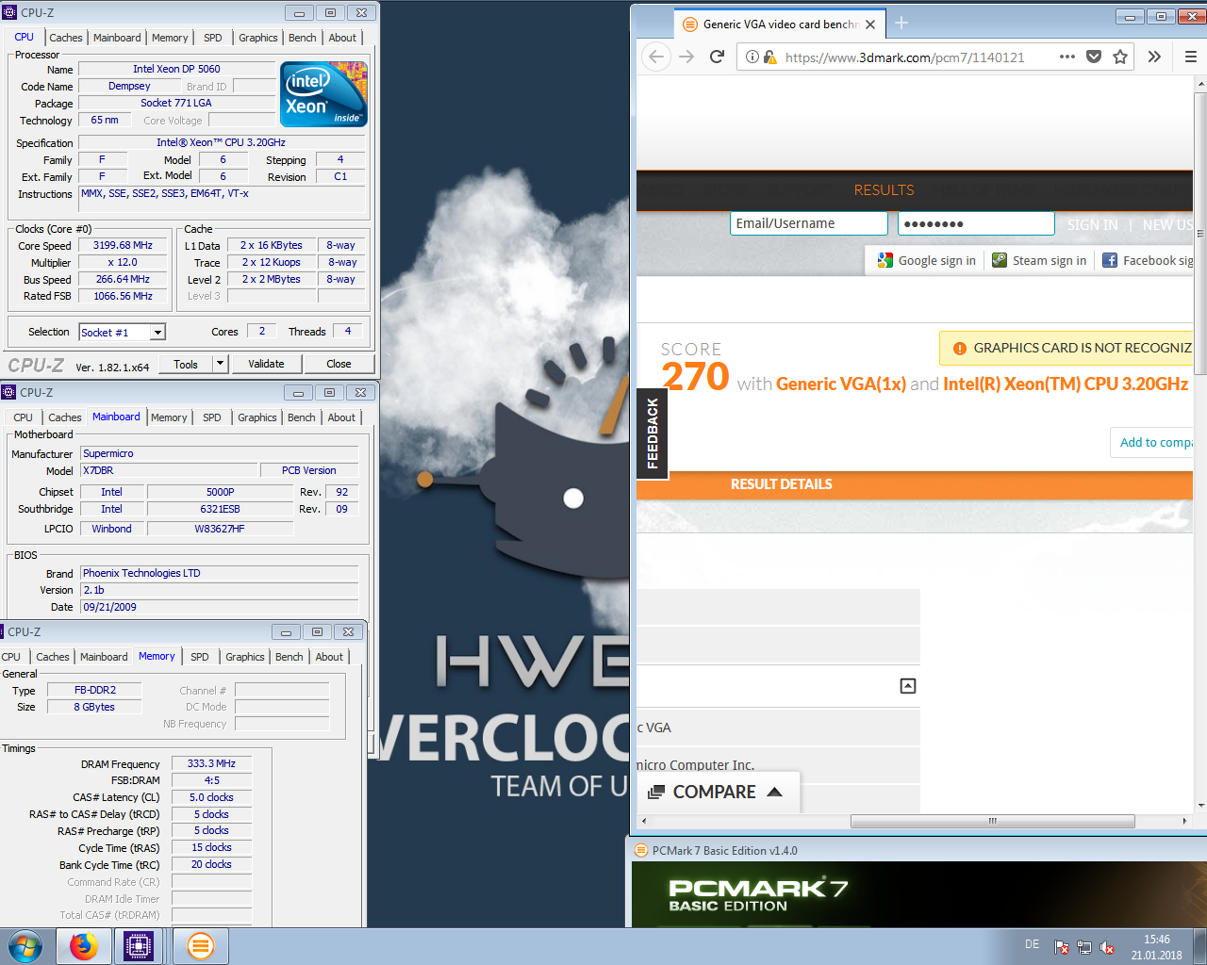Open the Bench tab in top CPU-Z window

[303, 38]
